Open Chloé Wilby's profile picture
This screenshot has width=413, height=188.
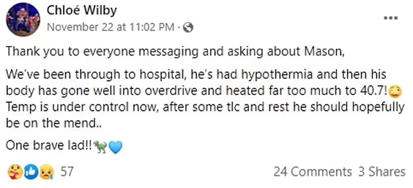pos(23,20)
